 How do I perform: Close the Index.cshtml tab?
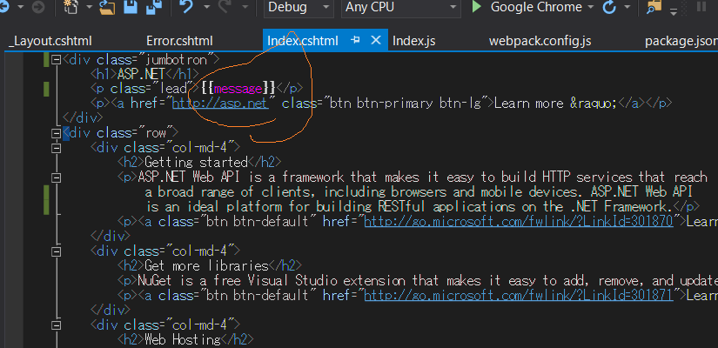point(375,40)
